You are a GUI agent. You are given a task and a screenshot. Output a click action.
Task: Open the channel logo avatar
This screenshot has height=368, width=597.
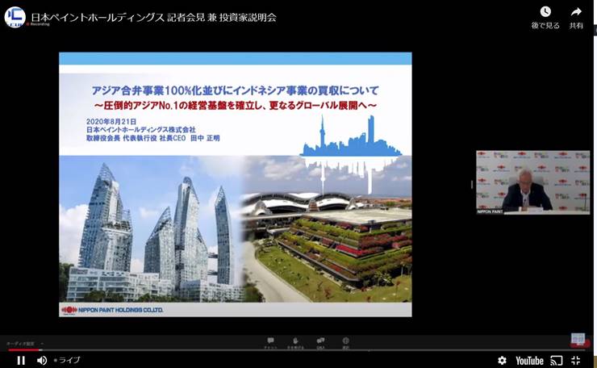coord(15,18)
